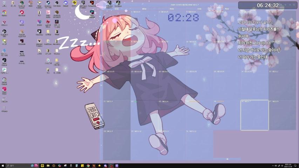Open yellow Sticky Notes taskbar icon

82,166
